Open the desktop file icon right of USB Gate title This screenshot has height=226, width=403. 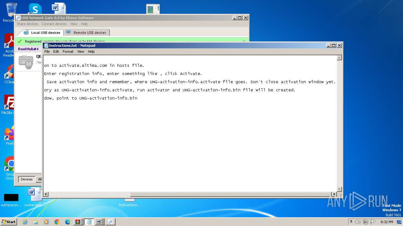(153, 9)
